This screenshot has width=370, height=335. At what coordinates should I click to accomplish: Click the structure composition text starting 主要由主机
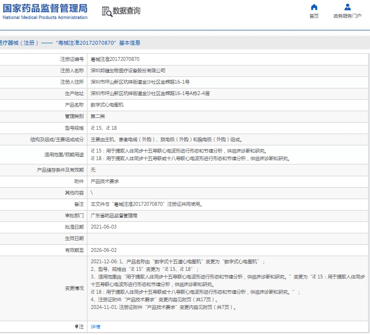(x=167, y=140)
